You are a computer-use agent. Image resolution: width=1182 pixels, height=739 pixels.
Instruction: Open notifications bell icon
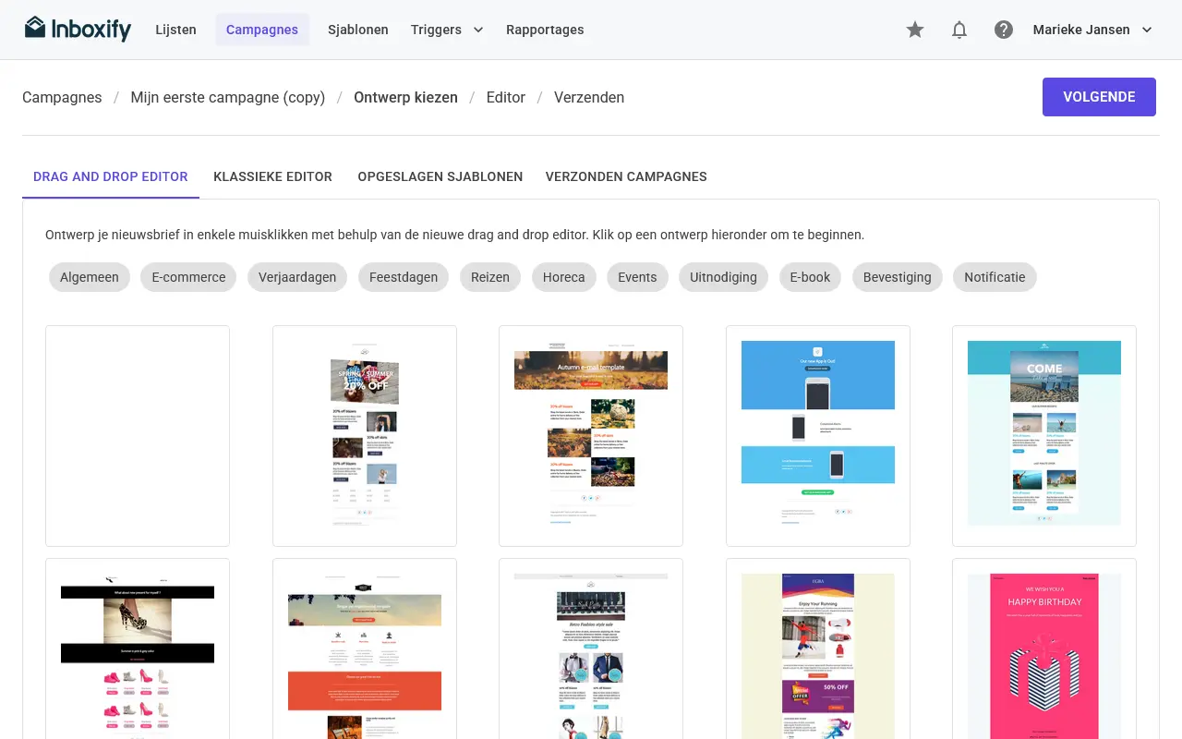(x=959, y=30)
